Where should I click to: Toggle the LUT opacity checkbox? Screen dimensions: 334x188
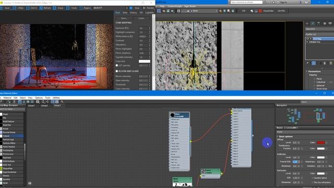[x=117, y=65]
